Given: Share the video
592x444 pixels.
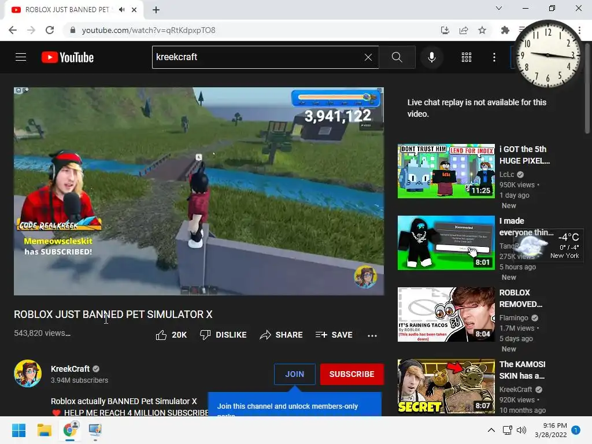Looking at the screenshot, I should (282, 335).
